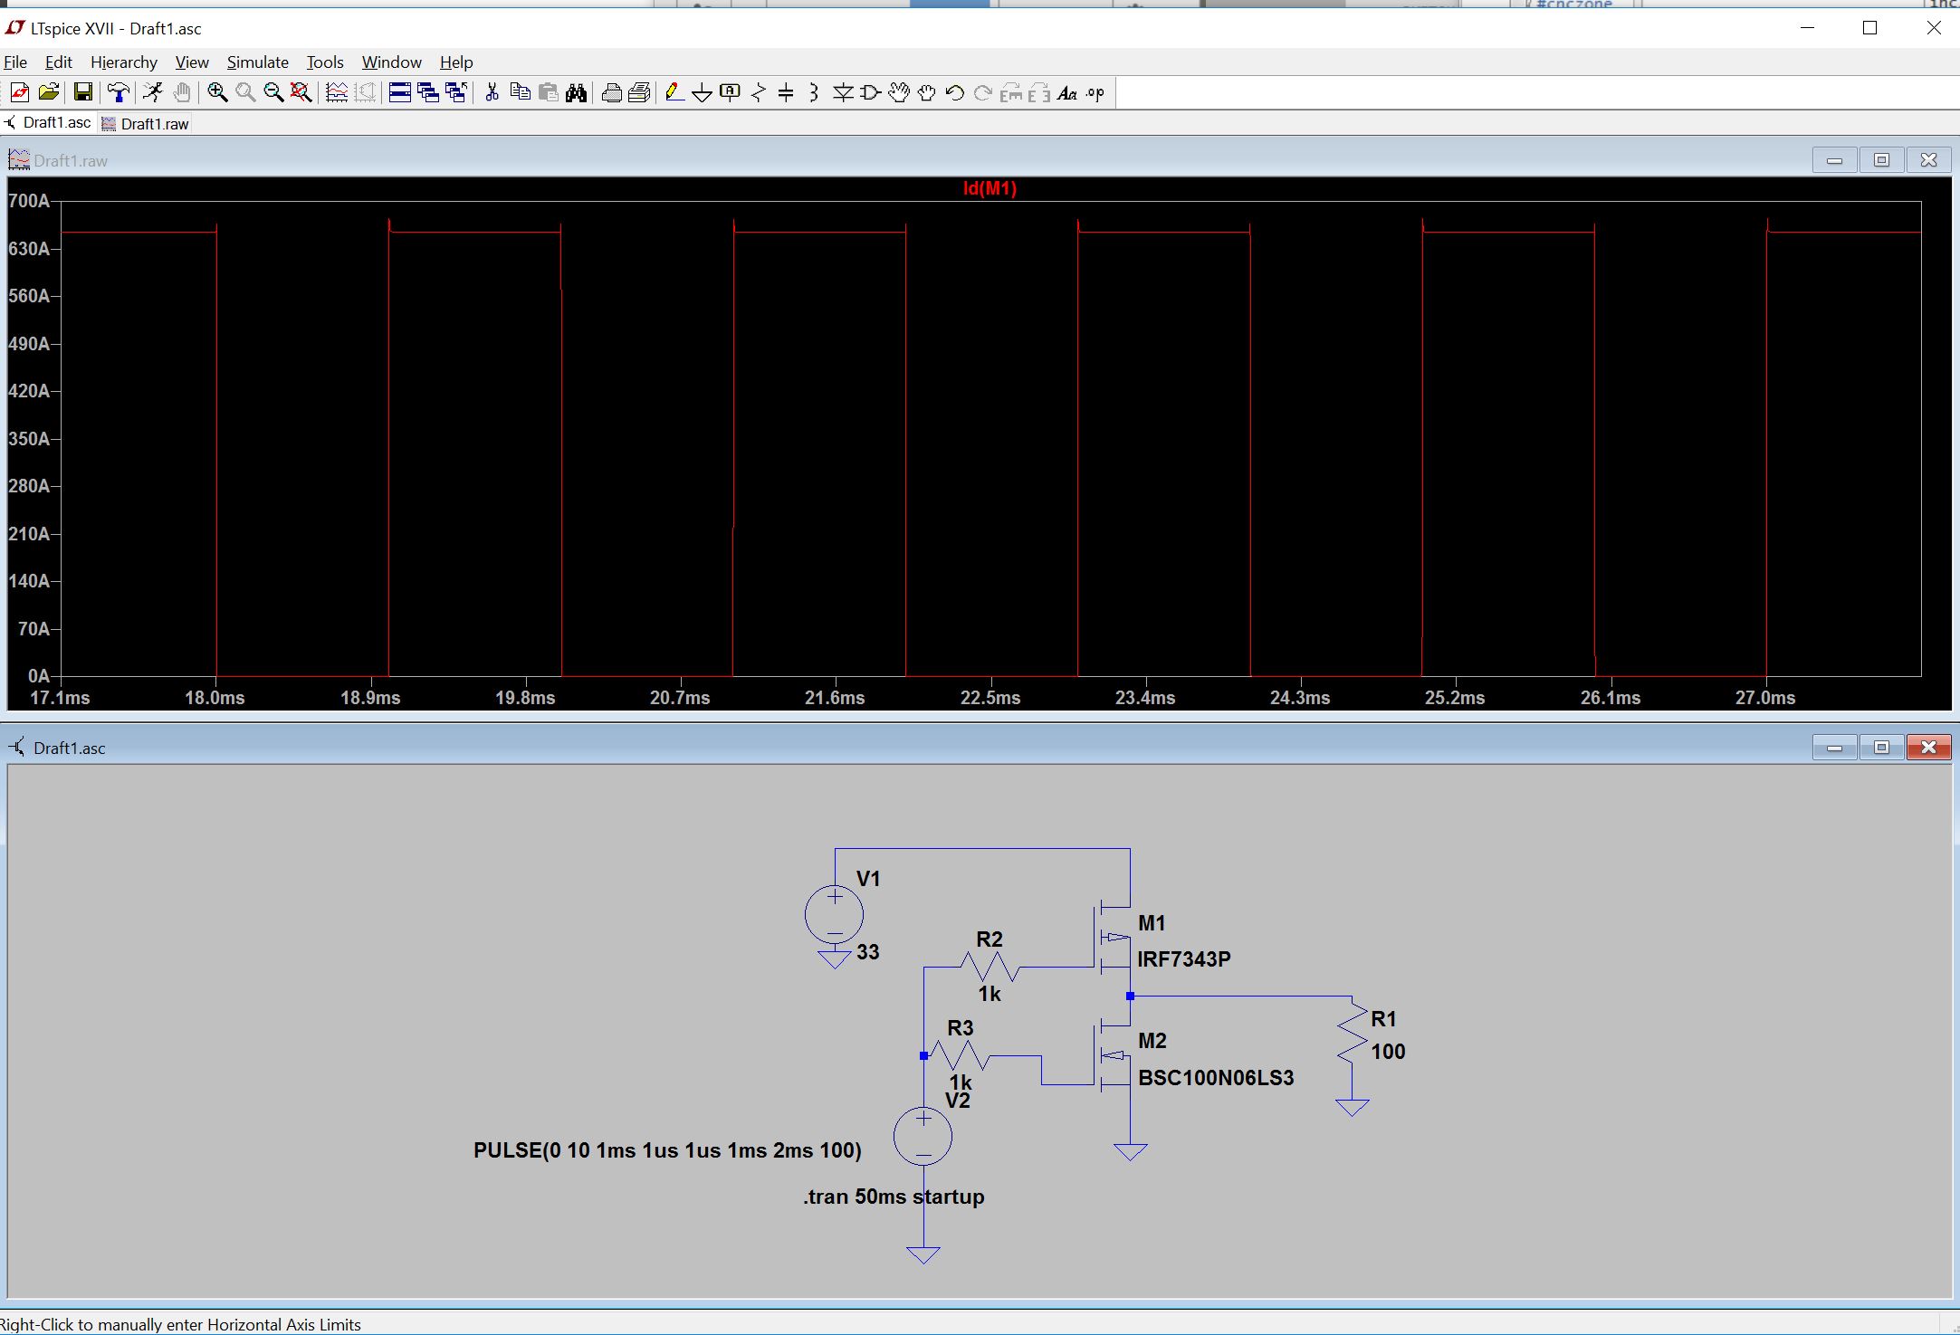Select the IRF7343P MOSFET label

point(1184,959)
